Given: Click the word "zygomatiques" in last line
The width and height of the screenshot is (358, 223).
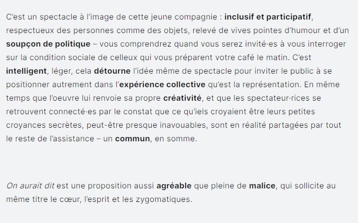Looking at the screenshot, I should 163,199.
